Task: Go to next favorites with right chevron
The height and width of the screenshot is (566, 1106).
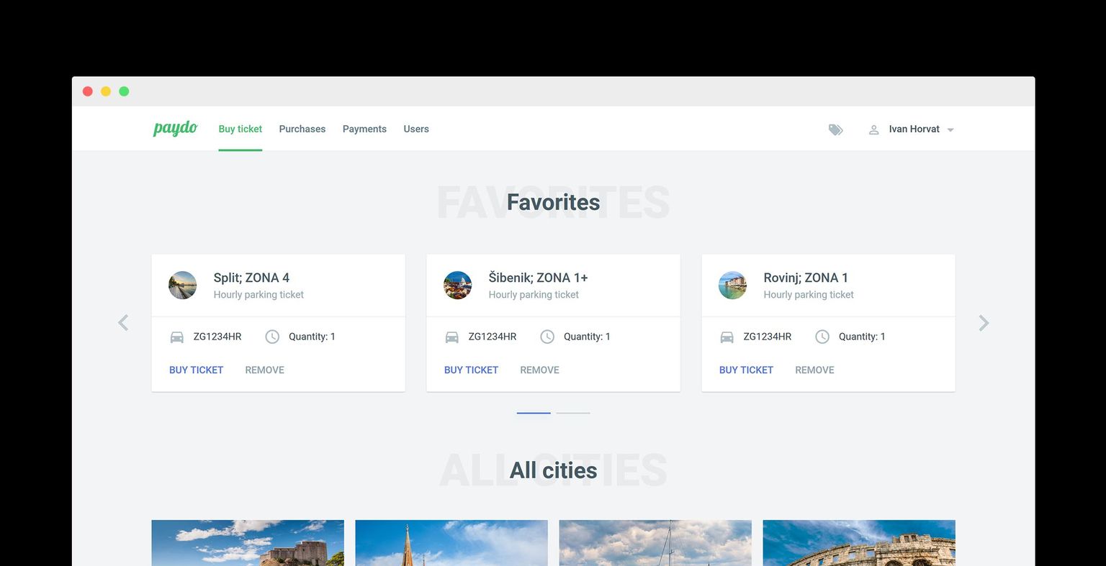Action: click(984, 323)
